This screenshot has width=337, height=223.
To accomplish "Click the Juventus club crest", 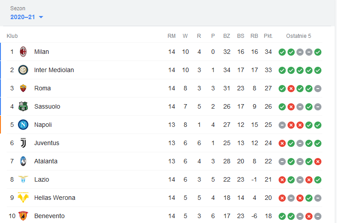I will coord(23,143).
